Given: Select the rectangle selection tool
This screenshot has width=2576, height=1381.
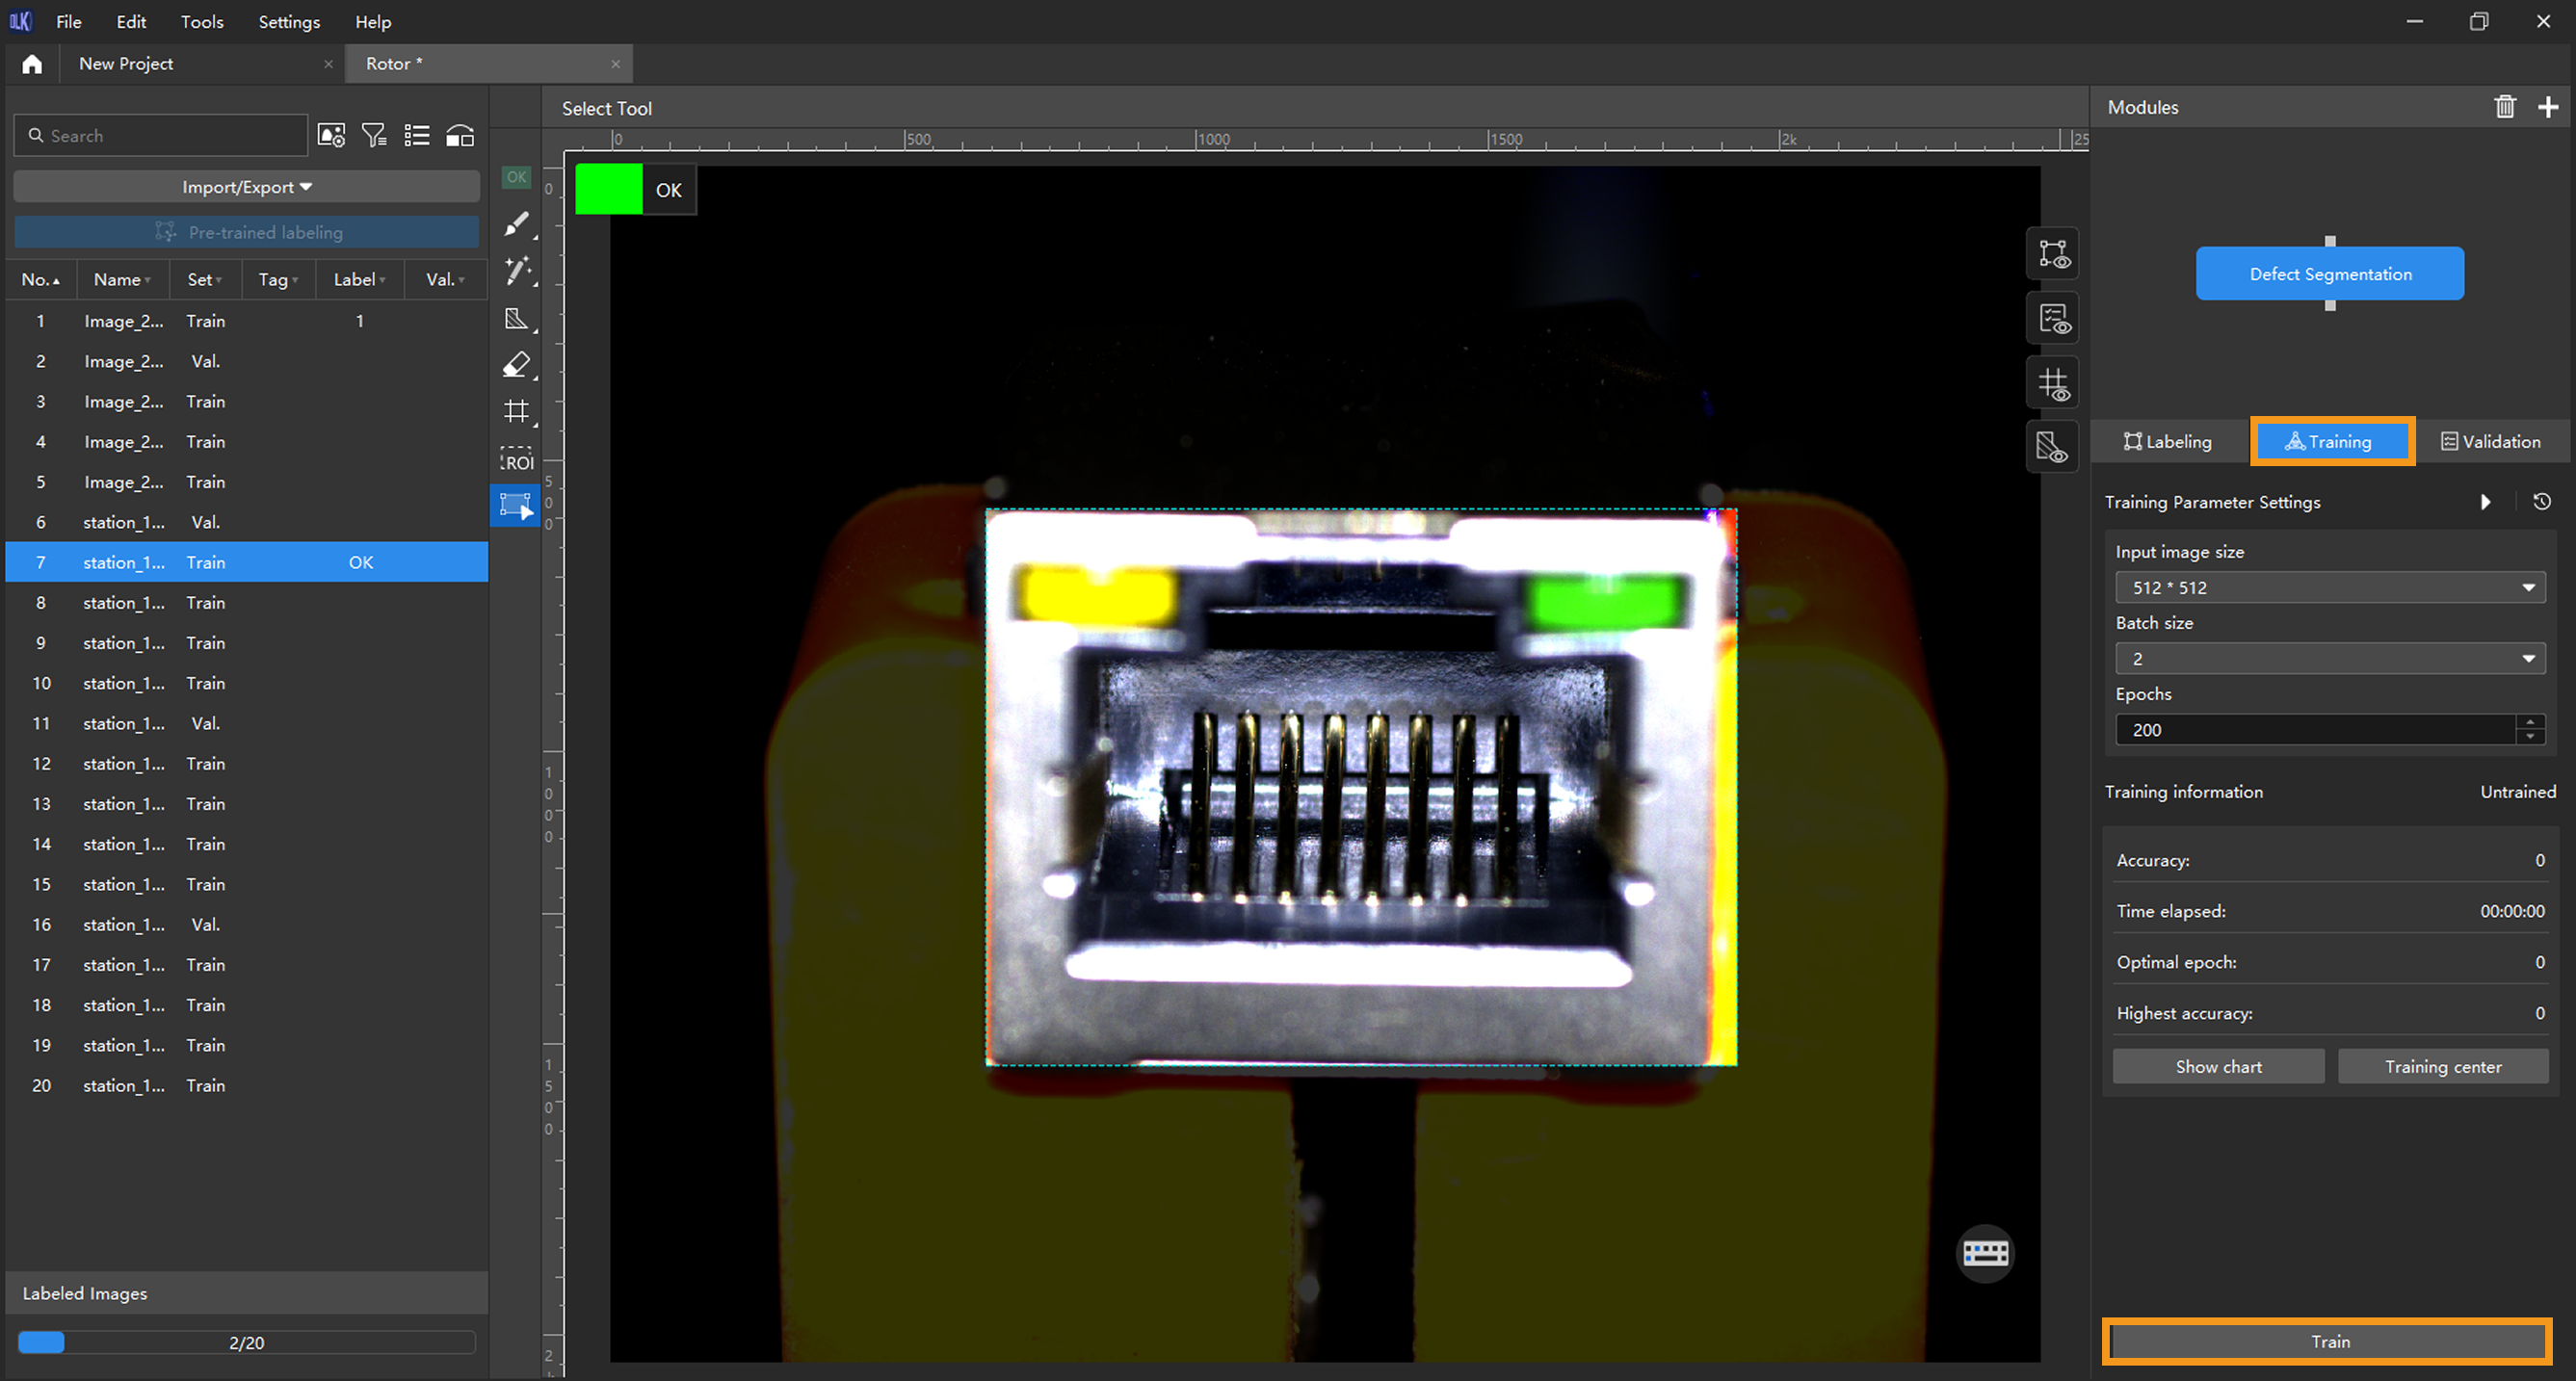Looking at the screenshot, I should [516, 505].
